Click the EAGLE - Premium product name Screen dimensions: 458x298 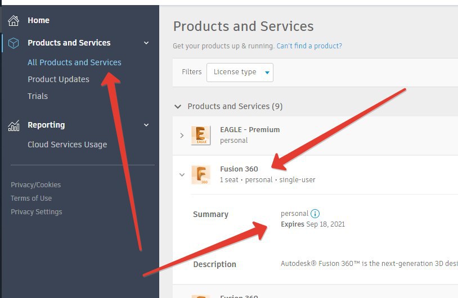click(250, 129)
